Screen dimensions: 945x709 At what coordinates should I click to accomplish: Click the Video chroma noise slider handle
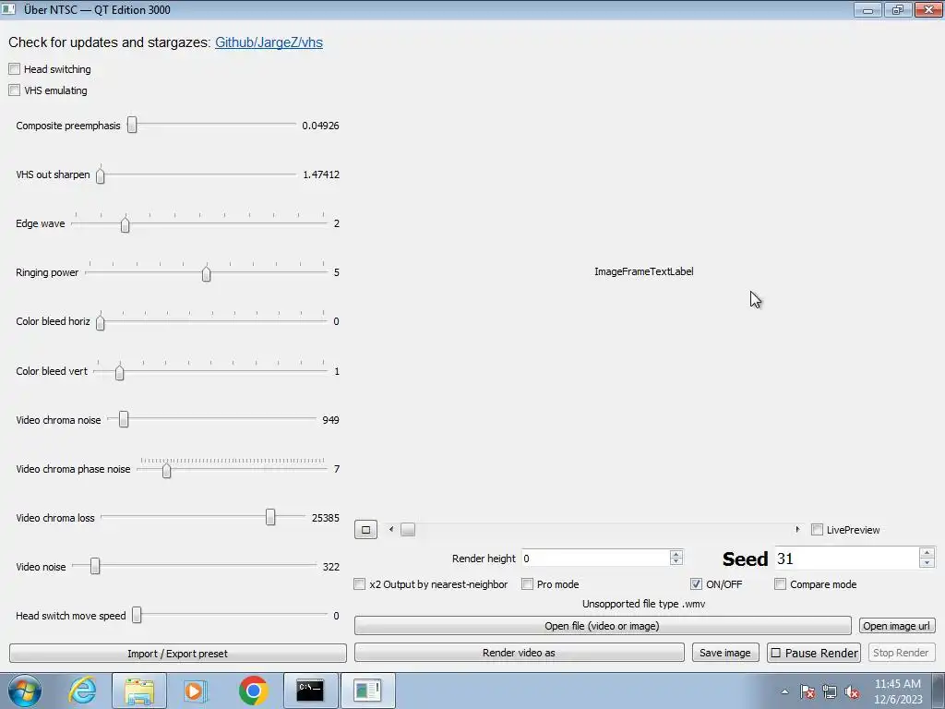(x=124, y=419)
